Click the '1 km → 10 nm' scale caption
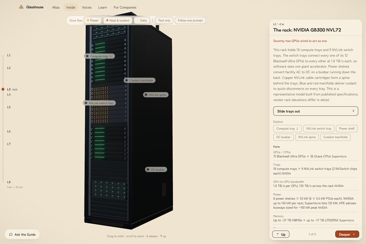The image size is (366, 244). [15, 187]
